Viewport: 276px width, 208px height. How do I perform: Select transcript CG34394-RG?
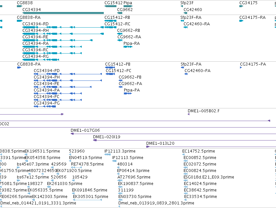click(x=36, y=56)
